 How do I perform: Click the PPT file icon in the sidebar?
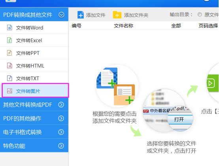(x=9, y=53)
